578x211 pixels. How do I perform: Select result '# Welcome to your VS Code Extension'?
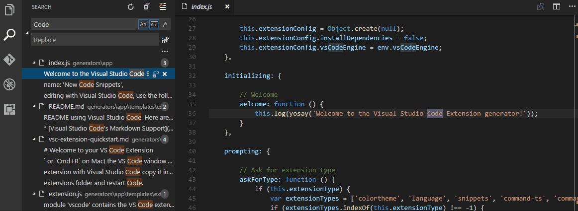(x=98, y=150)
